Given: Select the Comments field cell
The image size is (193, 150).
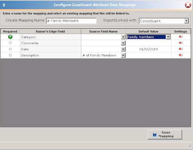Looking at the screenshot, I should pyautogui.click(x=51, y=43).
